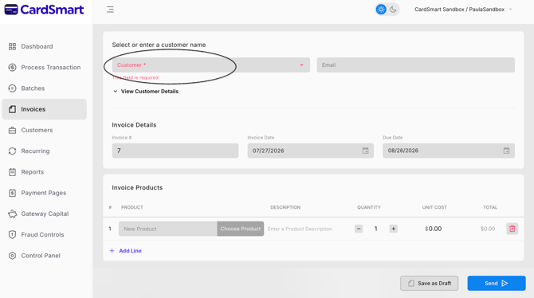Click 'Select or enter a customer name' text

pos(159,45)
